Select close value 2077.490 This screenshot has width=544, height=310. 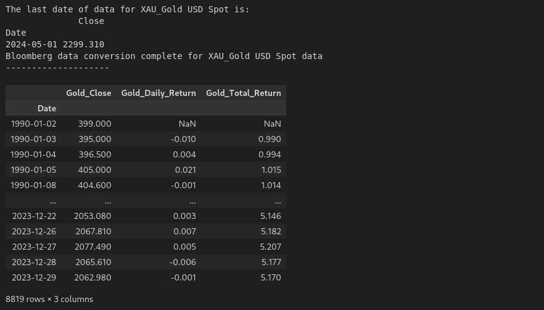pos(93,247)
